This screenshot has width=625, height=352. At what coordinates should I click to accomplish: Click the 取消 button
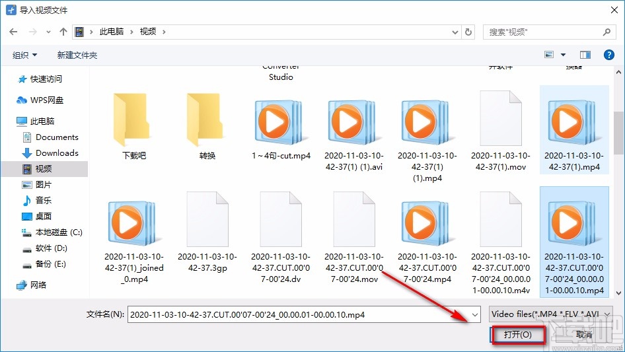point(584,335)
